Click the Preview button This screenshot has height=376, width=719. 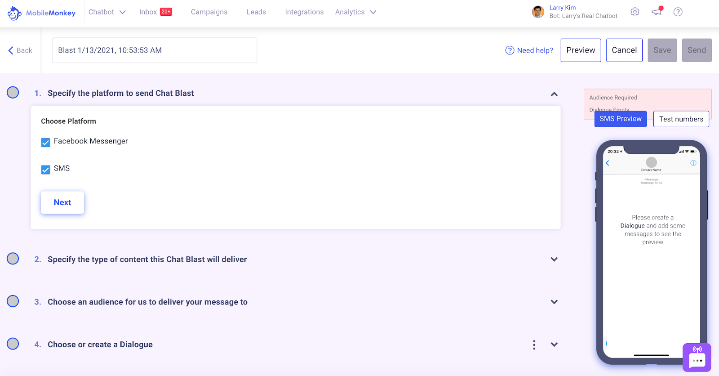[581, 50]
